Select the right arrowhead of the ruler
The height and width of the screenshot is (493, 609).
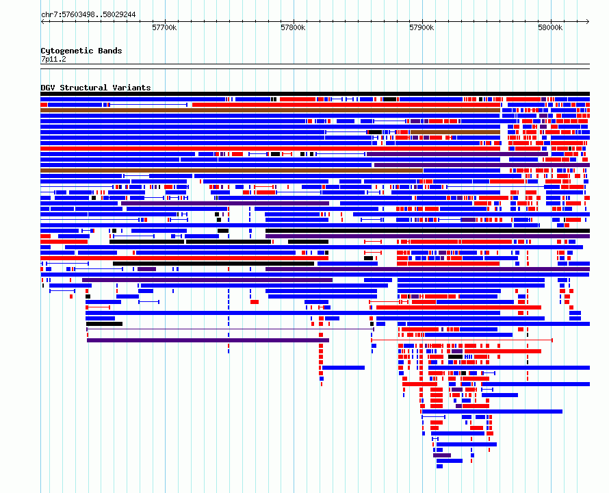coord(588,22)
